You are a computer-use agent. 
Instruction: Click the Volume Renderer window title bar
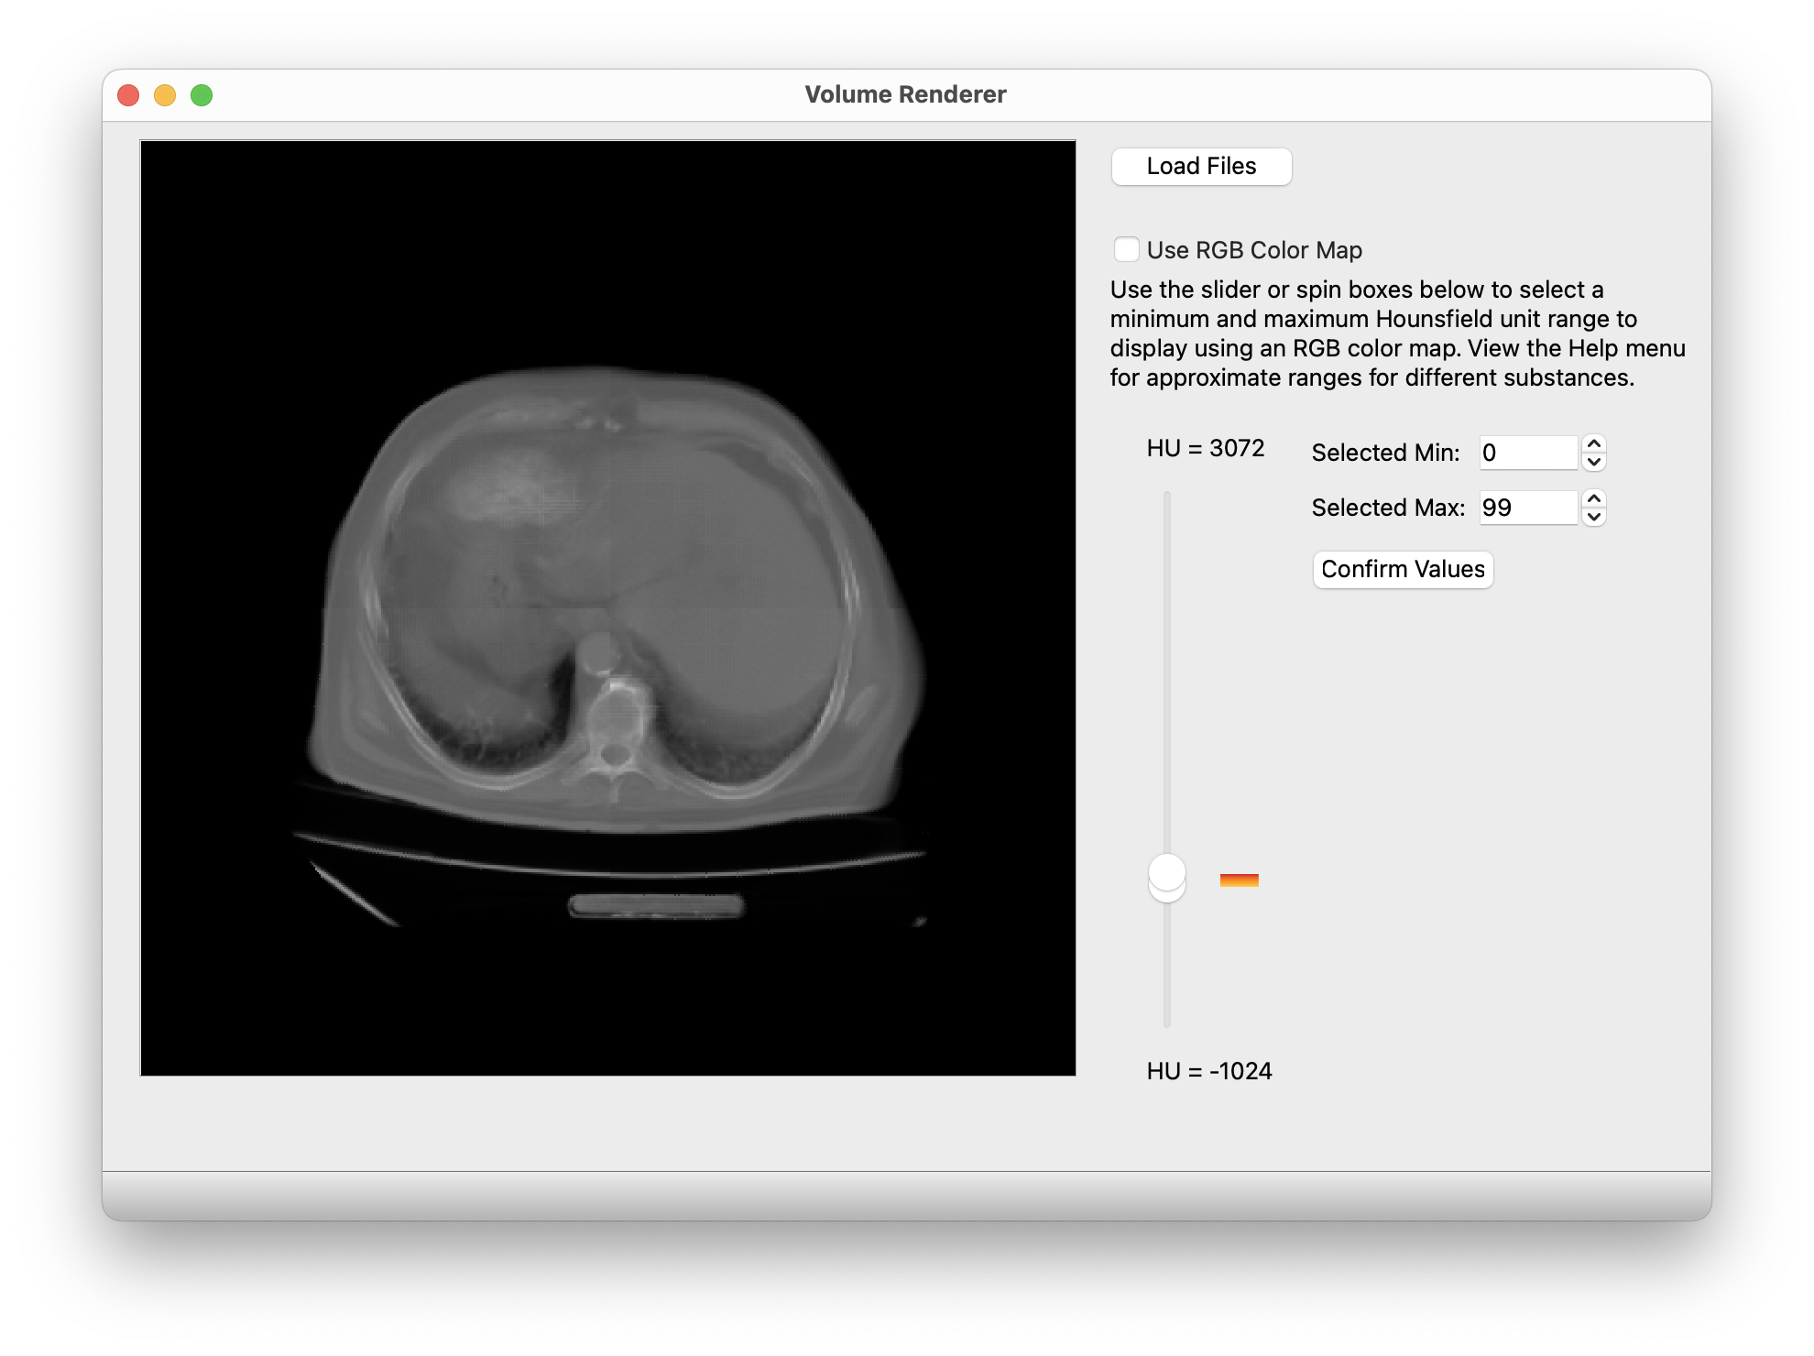tap(905, 94)
